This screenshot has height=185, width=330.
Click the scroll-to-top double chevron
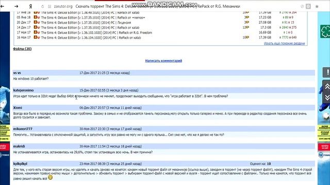[x=327, y=86]
